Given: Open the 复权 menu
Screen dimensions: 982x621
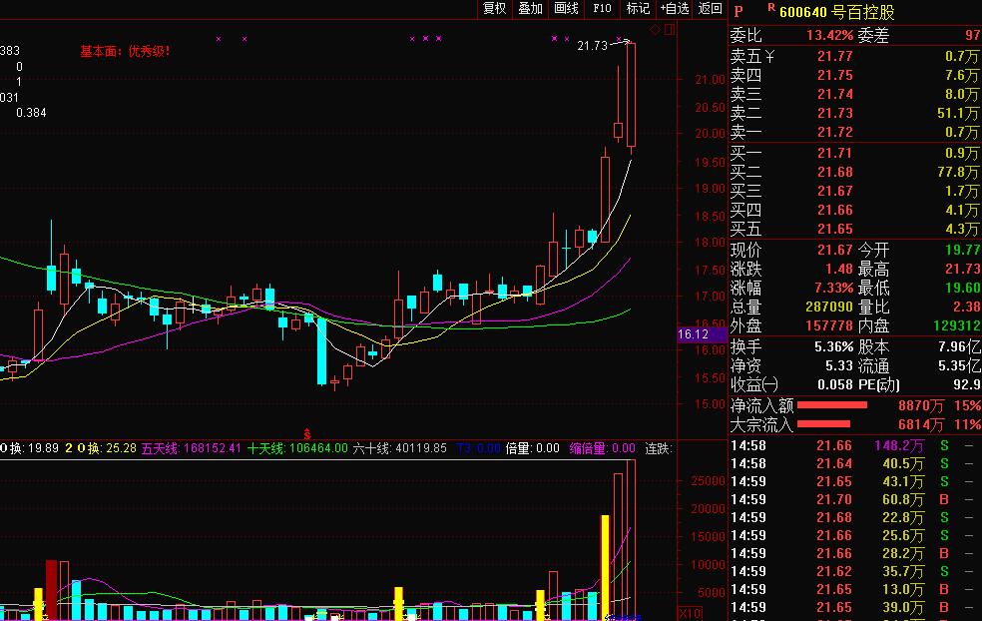Looking at the screenshot, I should (x=494, y=8).
